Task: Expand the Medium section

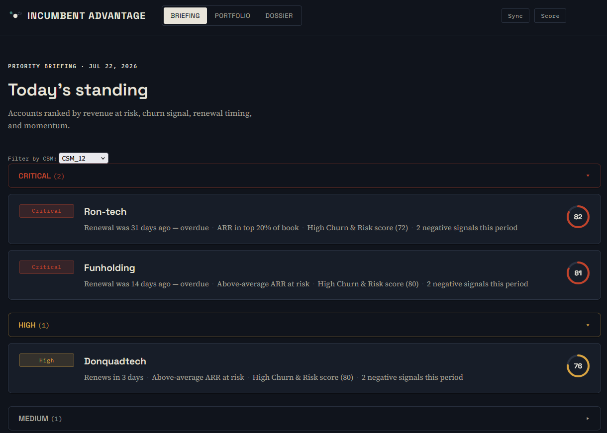Action: 304,419
